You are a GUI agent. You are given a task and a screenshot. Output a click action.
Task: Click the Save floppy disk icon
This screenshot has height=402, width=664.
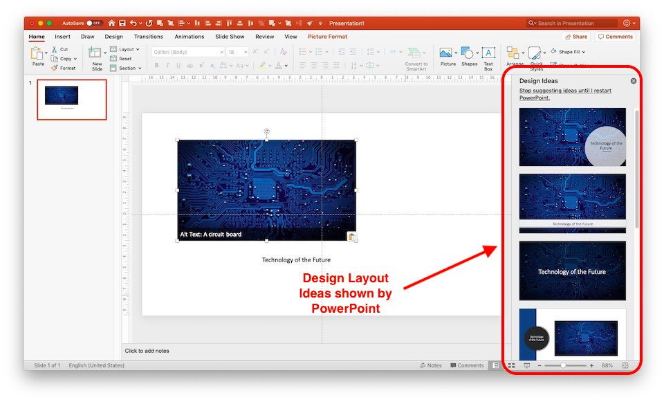click(122, 23)
